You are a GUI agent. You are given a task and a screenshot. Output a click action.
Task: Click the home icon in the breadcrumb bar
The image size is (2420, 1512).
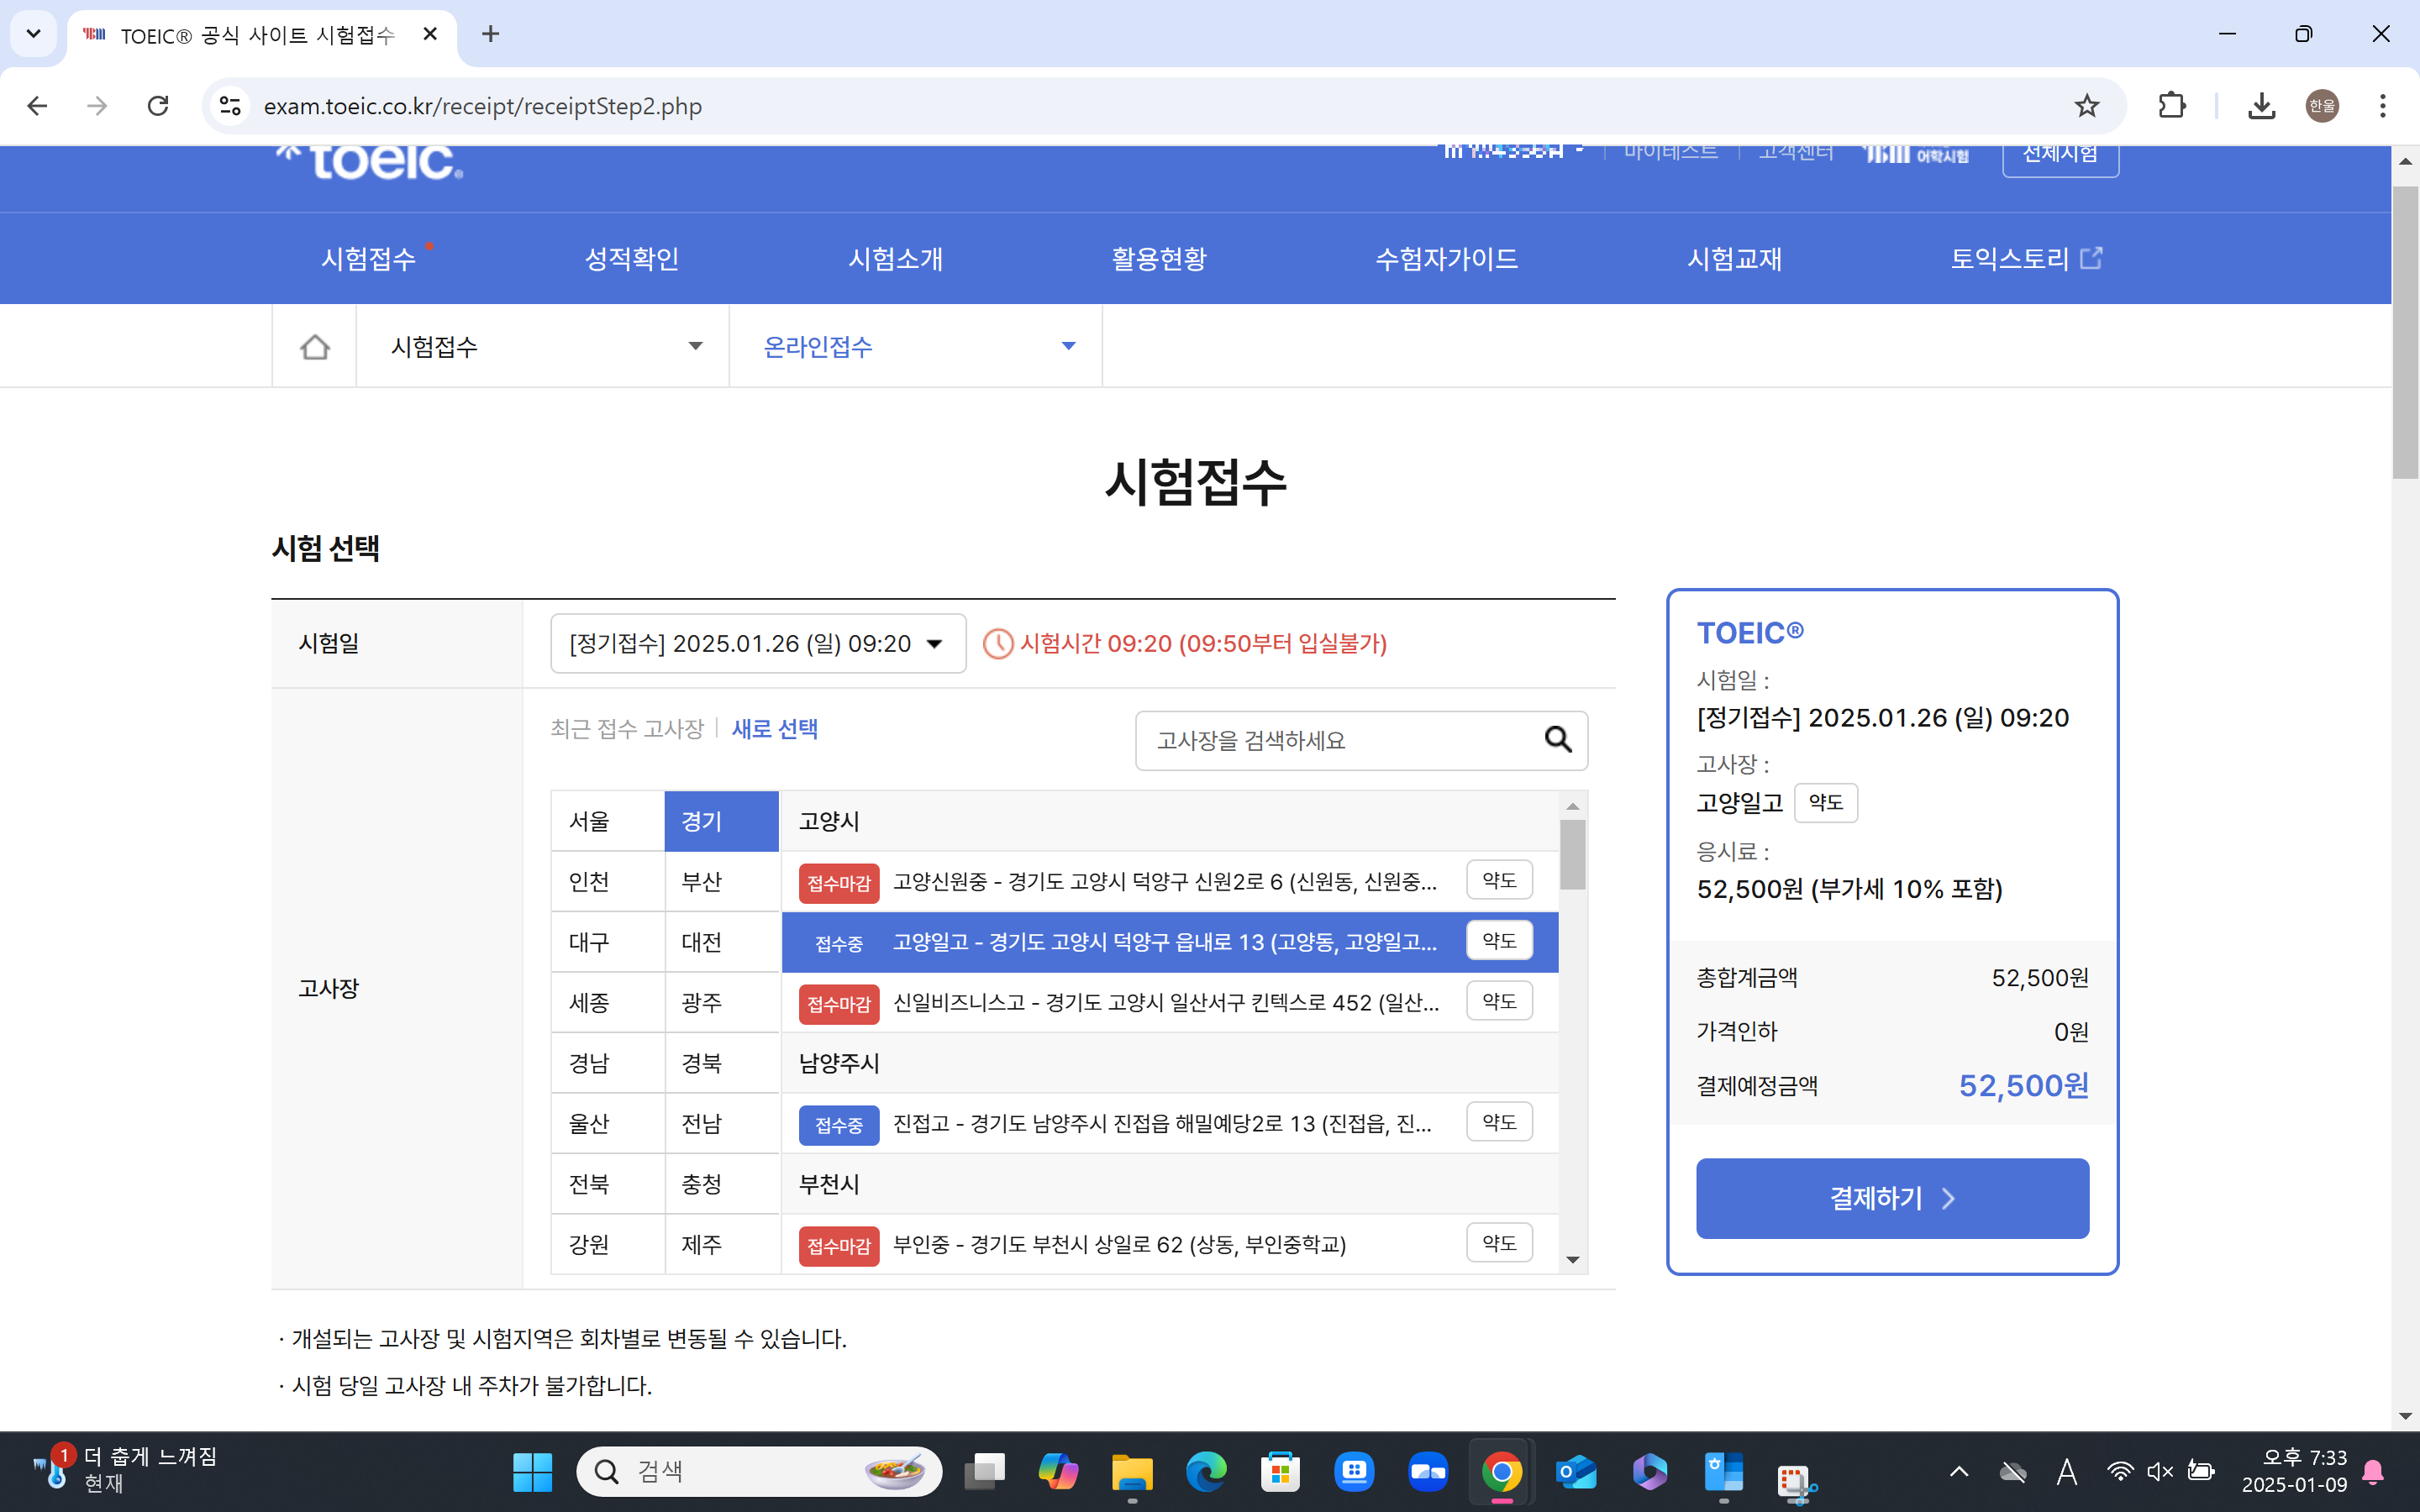tap(314, 346)
